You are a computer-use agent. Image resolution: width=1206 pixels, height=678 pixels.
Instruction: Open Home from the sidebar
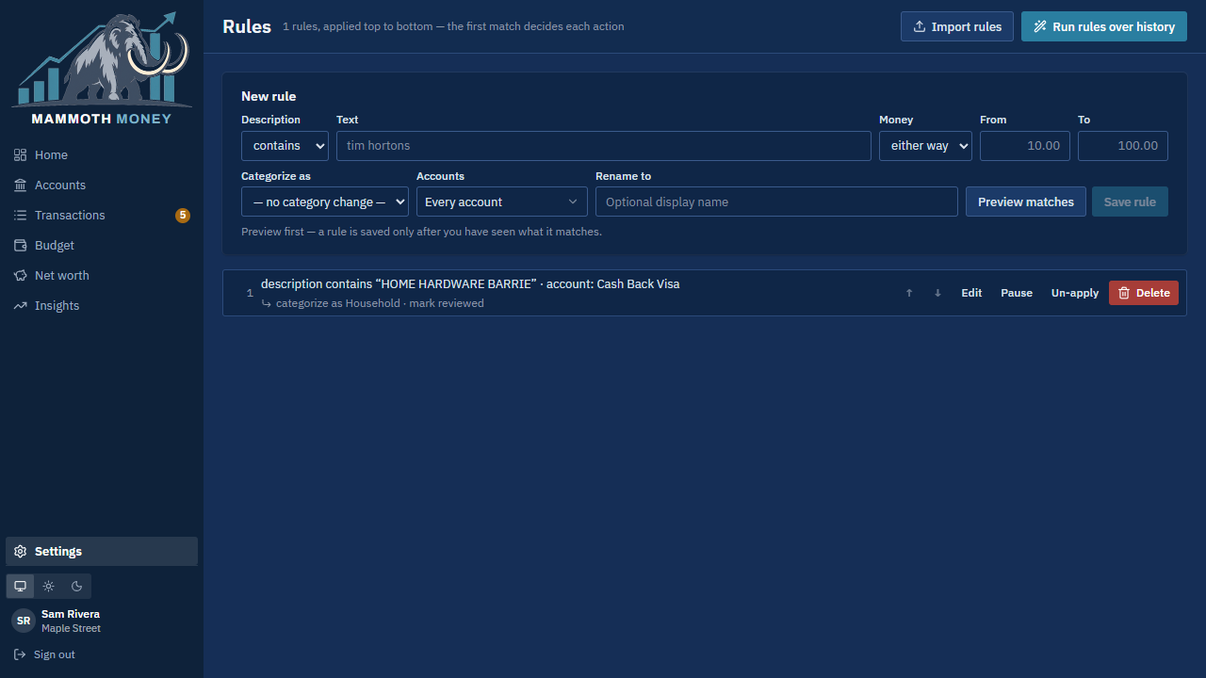tap(102, 154)
